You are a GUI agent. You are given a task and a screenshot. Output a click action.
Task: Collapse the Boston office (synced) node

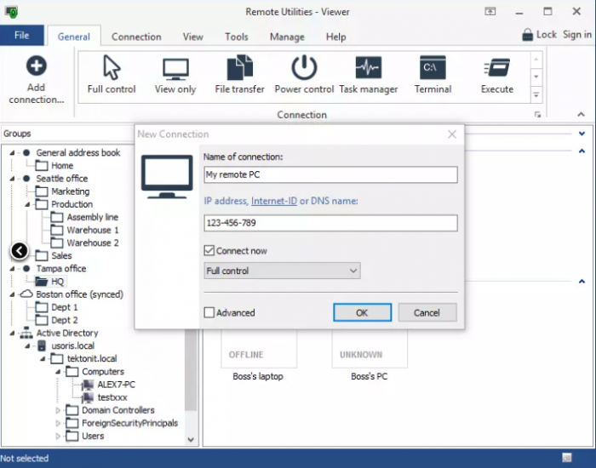(12, 294)
